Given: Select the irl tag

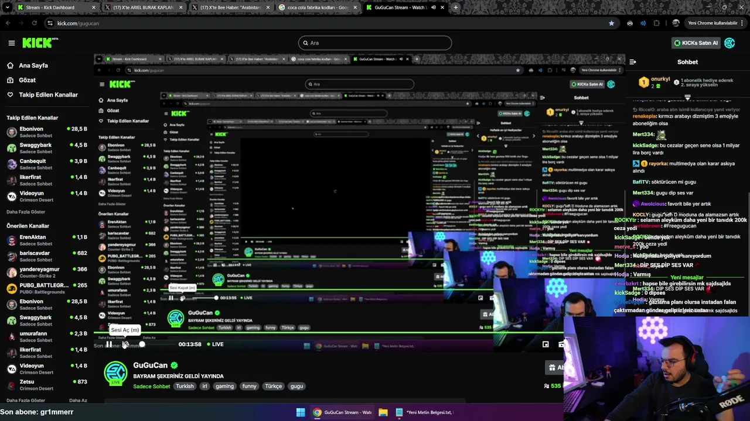Looking at the screenshot, I should [x=204, y=386].
